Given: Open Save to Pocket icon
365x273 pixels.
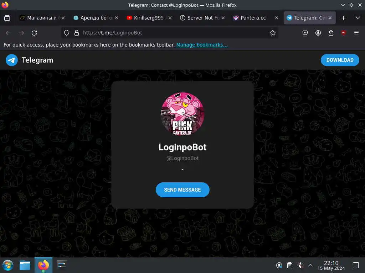Looking at the screenshot, I should (x=305, y=33).
